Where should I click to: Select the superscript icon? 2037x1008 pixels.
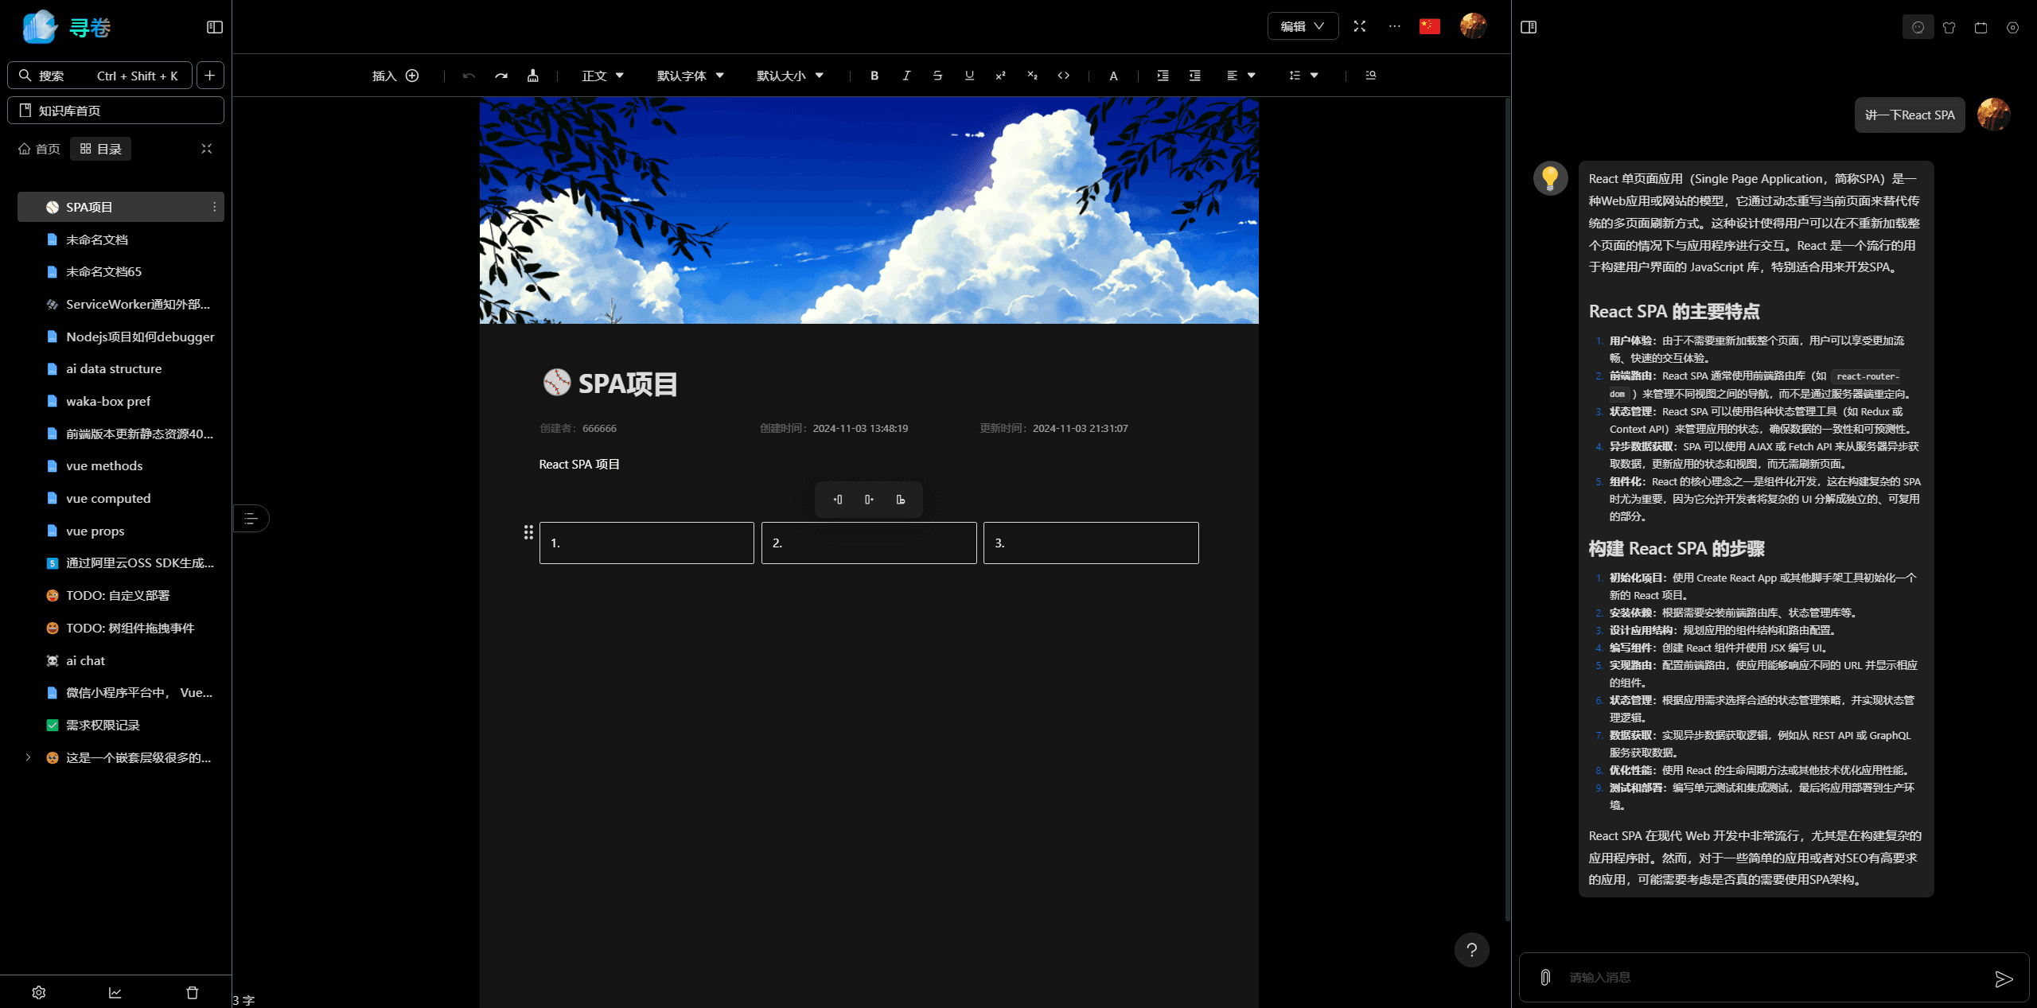pos(1000,76)
